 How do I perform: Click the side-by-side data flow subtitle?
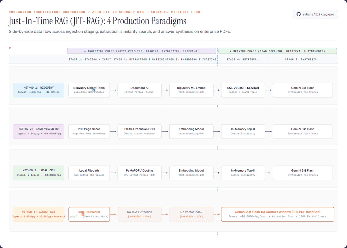120,32
